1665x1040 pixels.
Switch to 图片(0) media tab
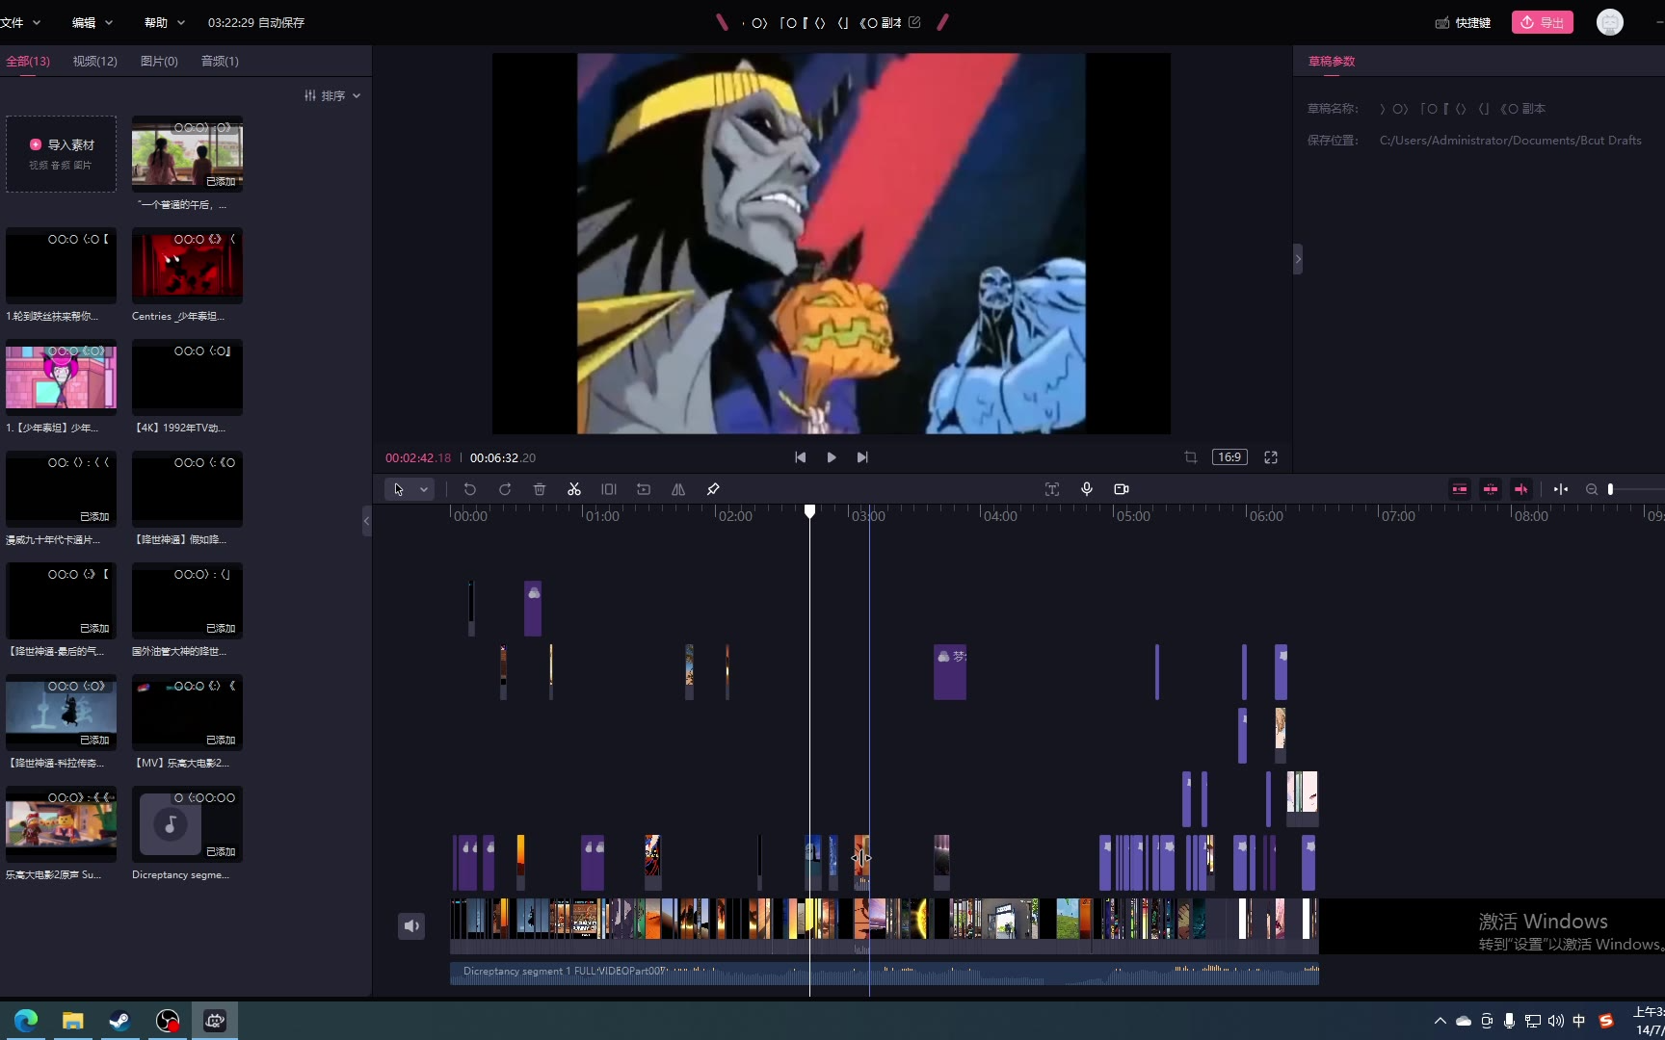click(x=159, y=61)
